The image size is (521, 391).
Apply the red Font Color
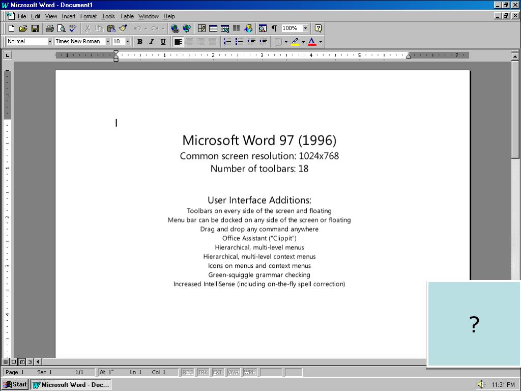312,42
